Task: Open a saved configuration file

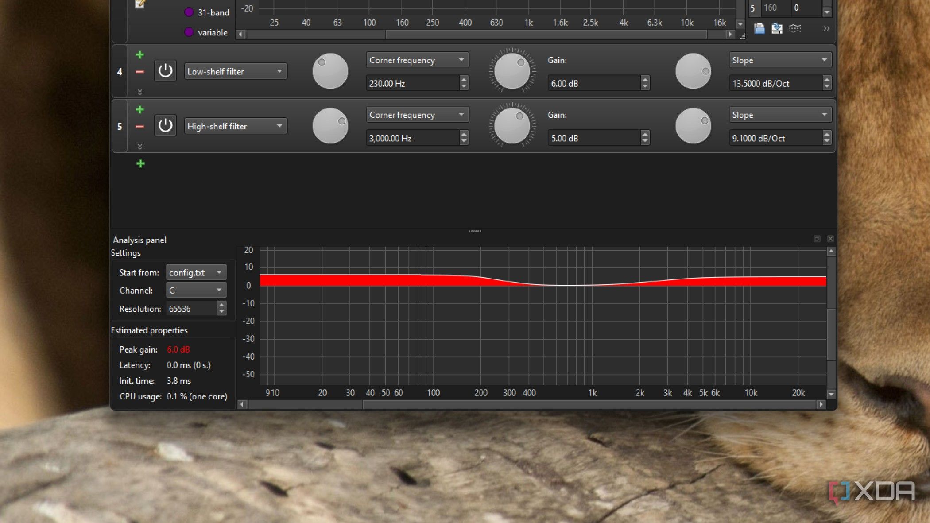Action: point(759,28)
